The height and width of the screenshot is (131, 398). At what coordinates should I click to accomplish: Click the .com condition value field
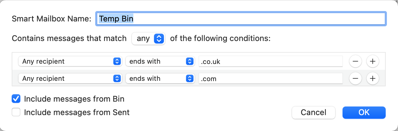(x=270, y=79)
